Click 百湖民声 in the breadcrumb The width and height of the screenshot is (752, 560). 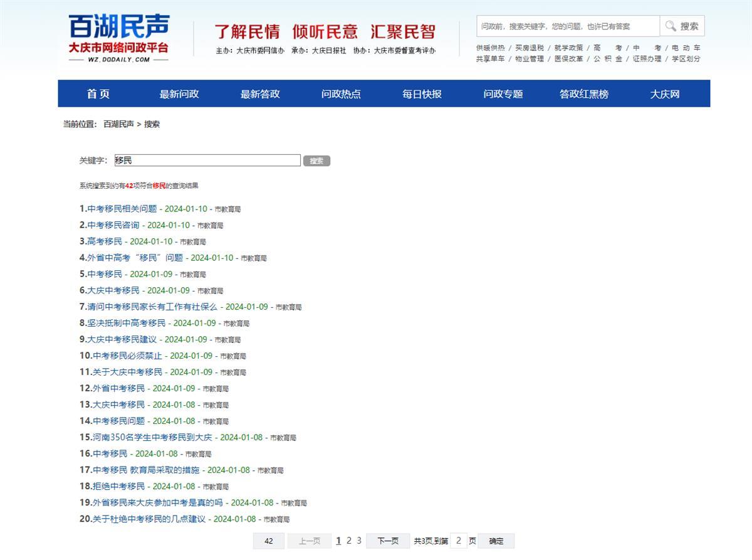click(118, 124)
